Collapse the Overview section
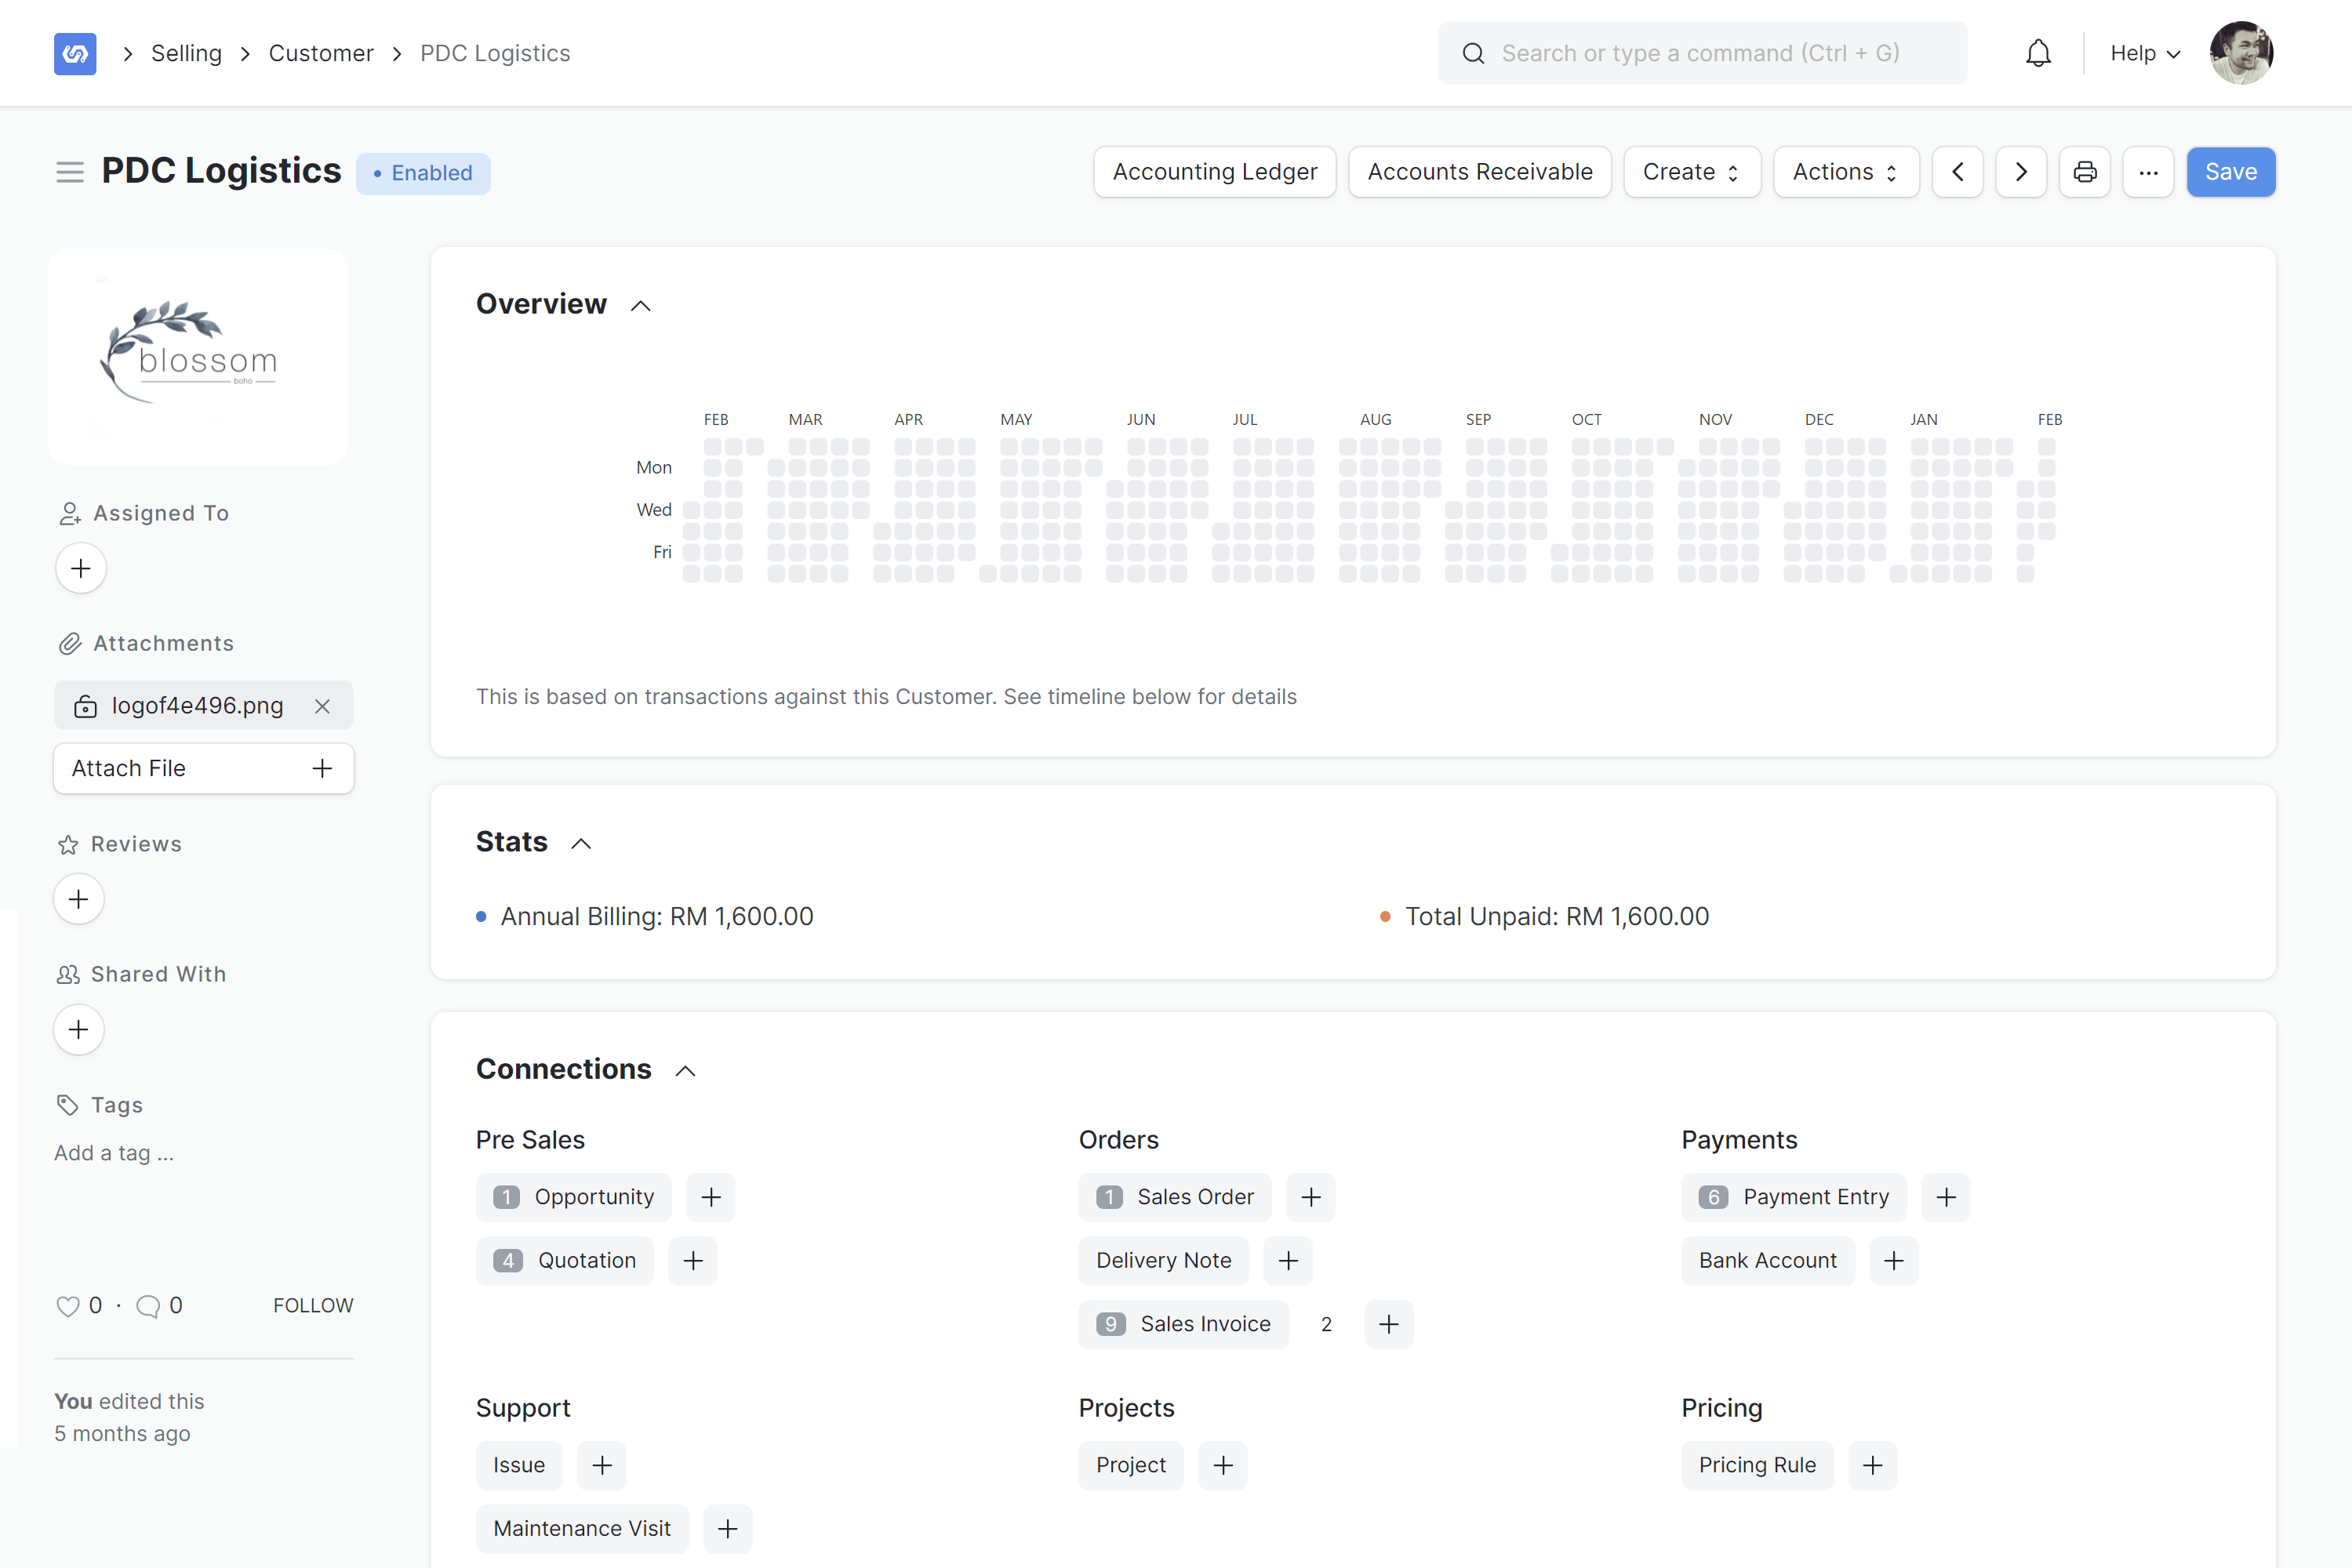2352x1568 pixels. click(x=642, y=306)
